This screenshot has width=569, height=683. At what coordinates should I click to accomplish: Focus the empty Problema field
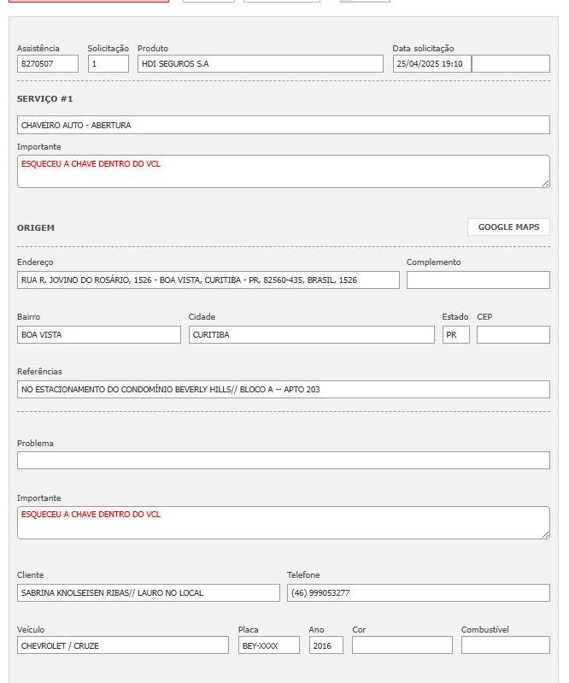[283, 461]
